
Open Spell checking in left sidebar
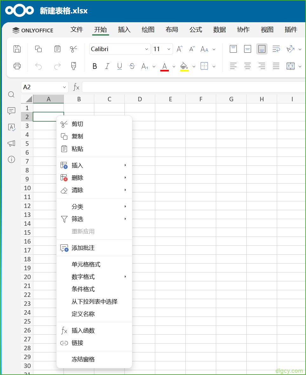[11, 127]
